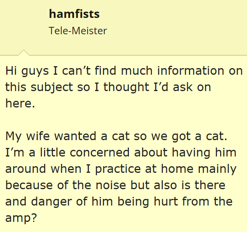Screen dimensions: 247x232
Task: Click the word "here." ending first paragraph
Action: 20,103
